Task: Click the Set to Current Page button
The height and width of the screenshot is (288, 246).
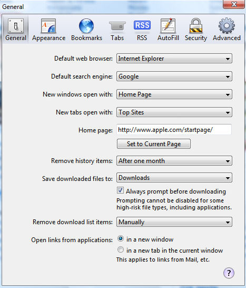Action: [x=154, y=144]
